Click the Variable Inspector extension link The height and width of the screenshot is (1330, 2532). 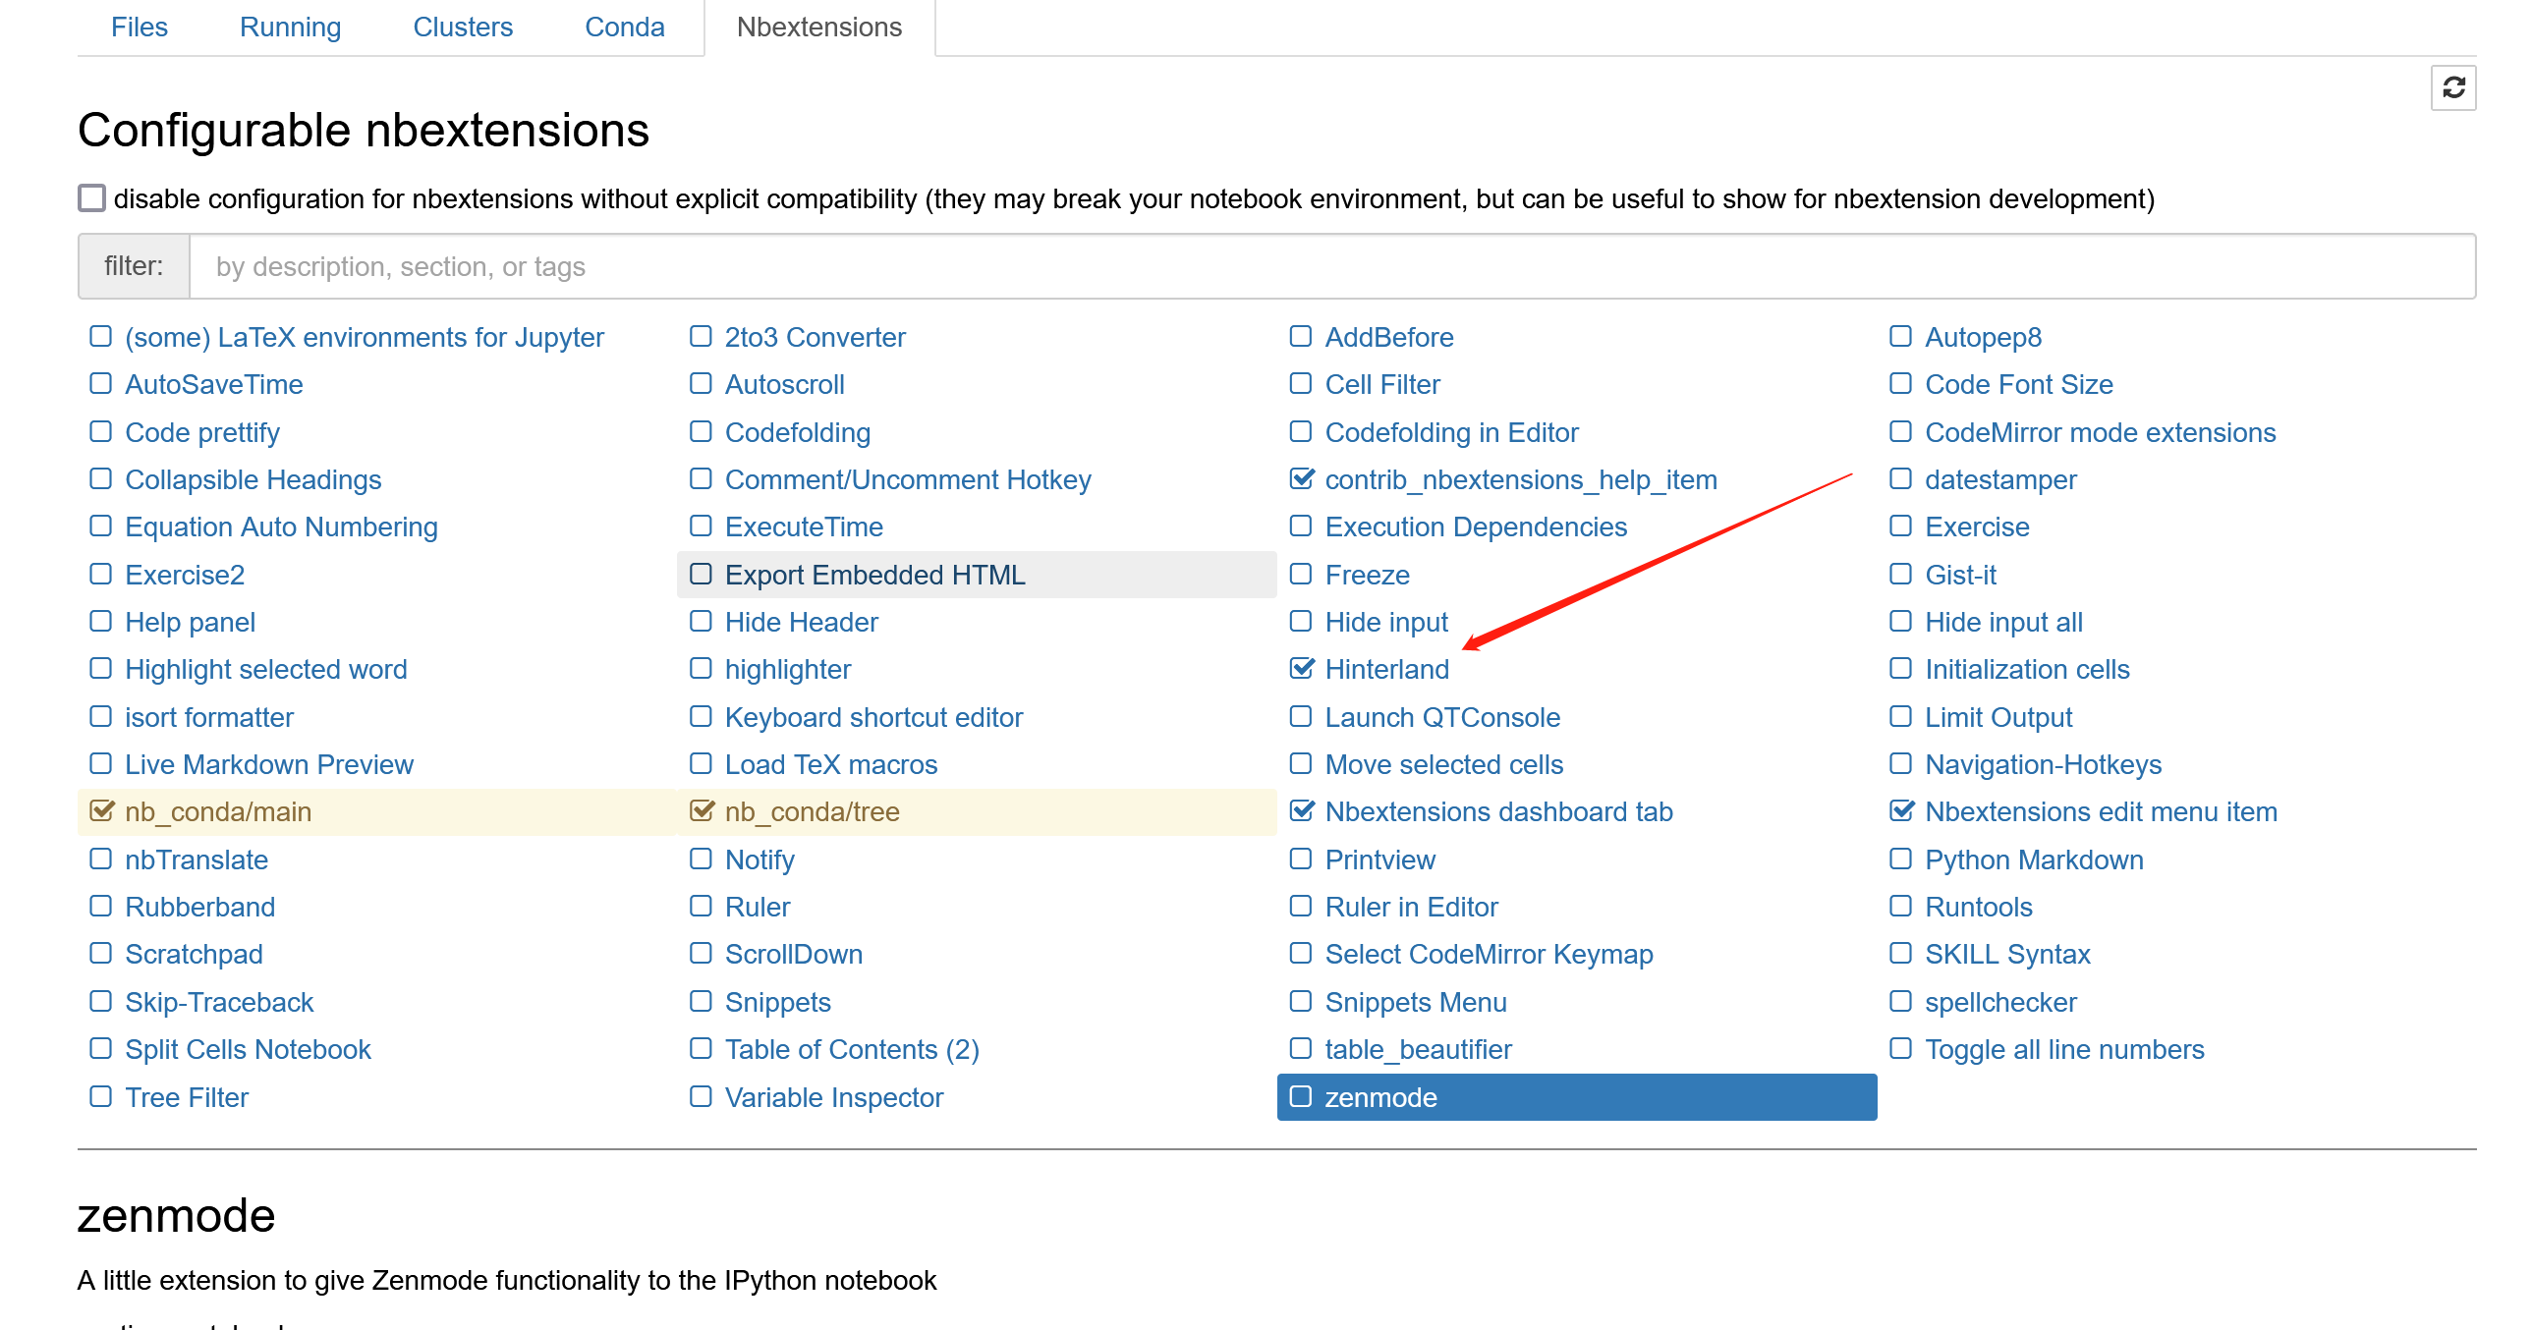832,1097
